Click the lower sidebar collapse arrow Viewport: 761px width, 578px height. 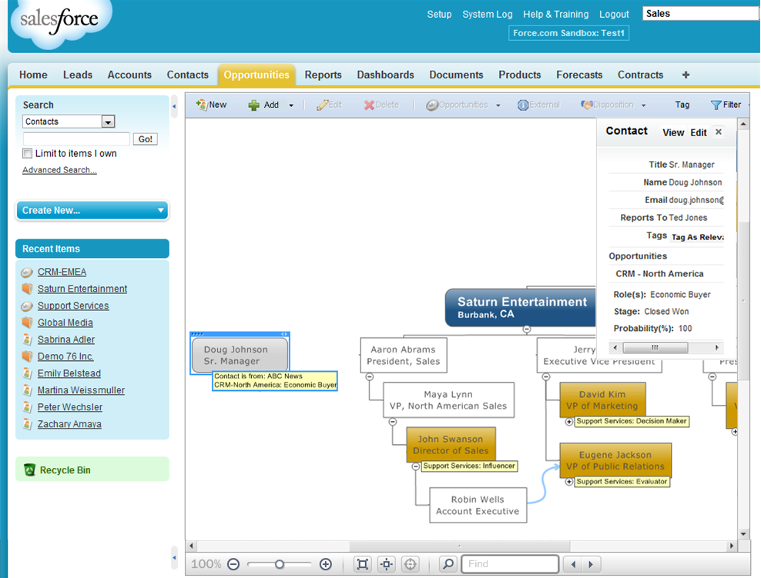(174, 558)
